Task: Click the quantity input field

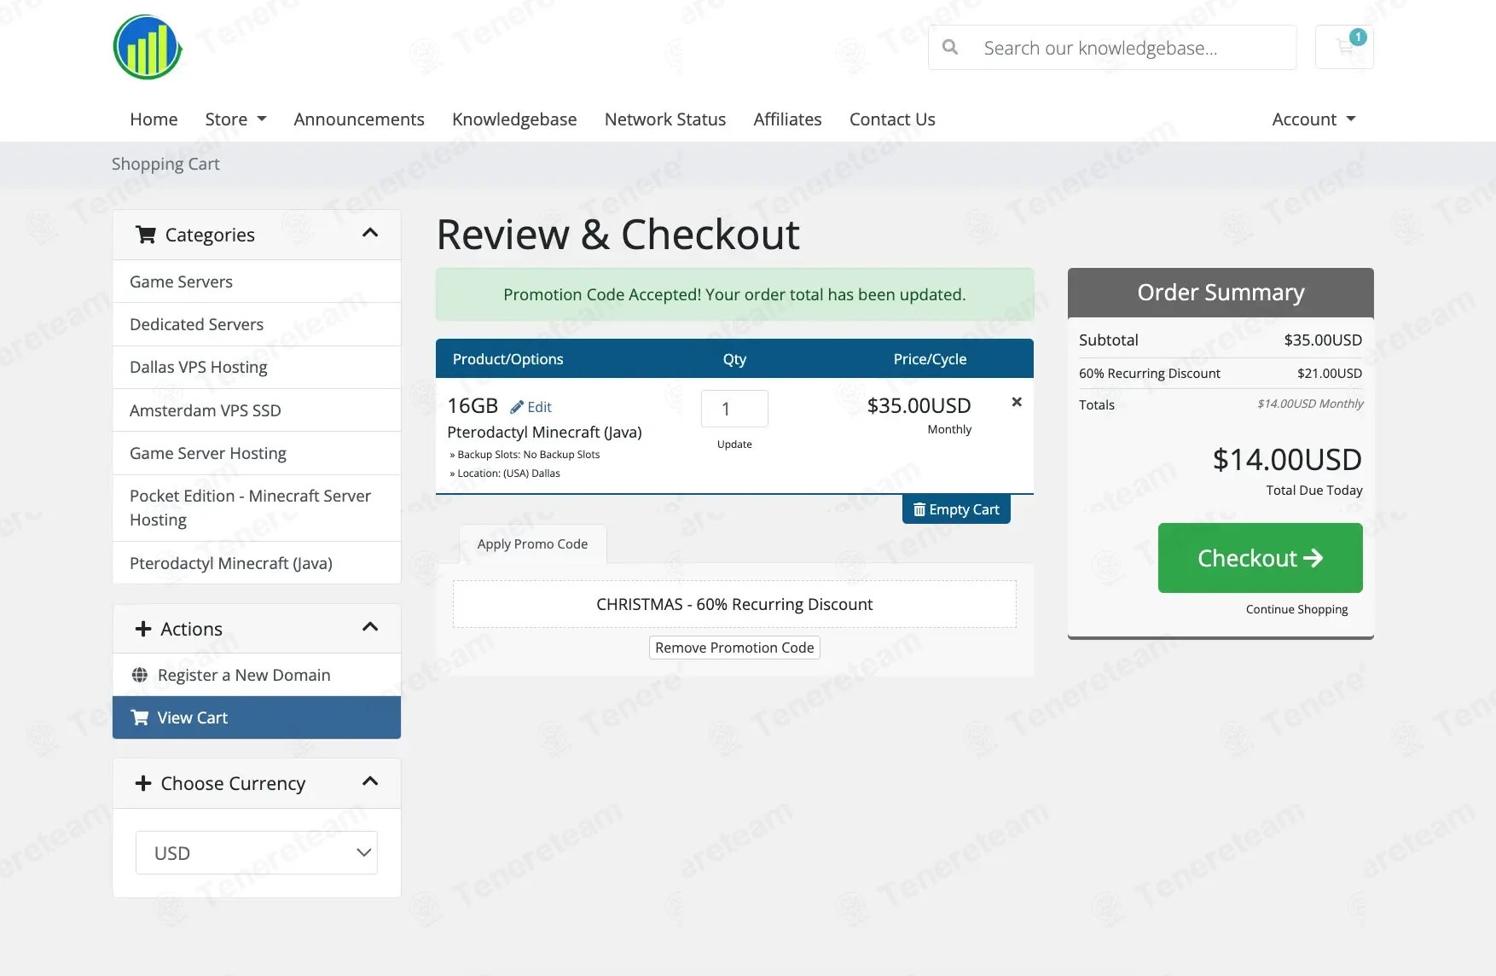Action: (734, 409)
